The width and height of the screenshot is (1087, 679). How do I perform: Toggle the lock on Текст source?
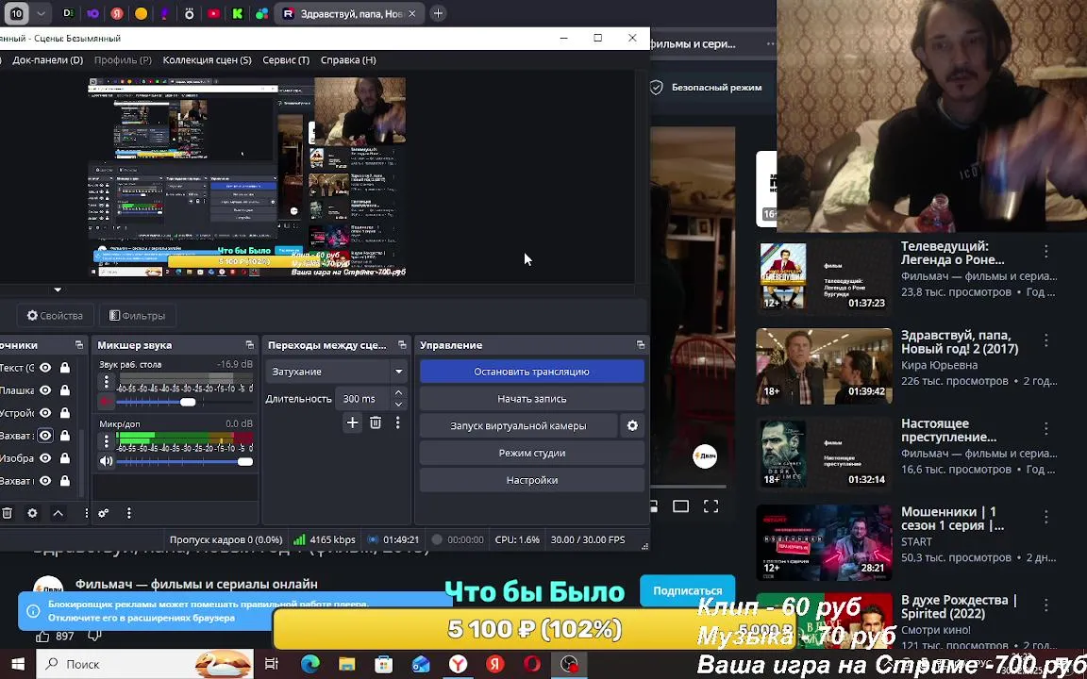coord(64,368)
